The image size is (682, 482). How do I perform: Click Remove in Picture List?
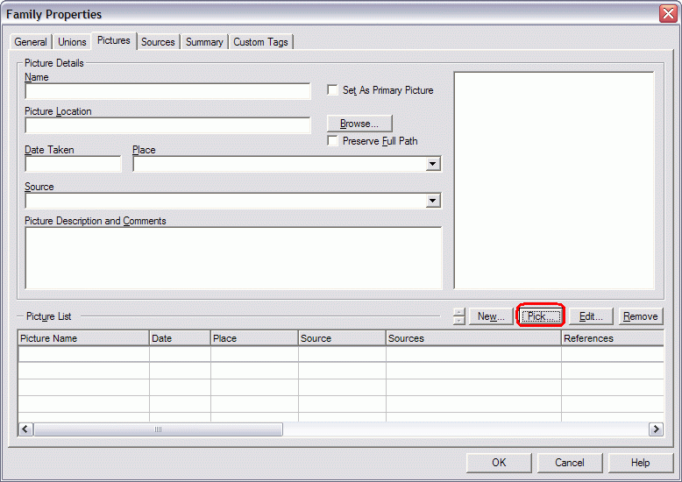click(x=640, y=316)
